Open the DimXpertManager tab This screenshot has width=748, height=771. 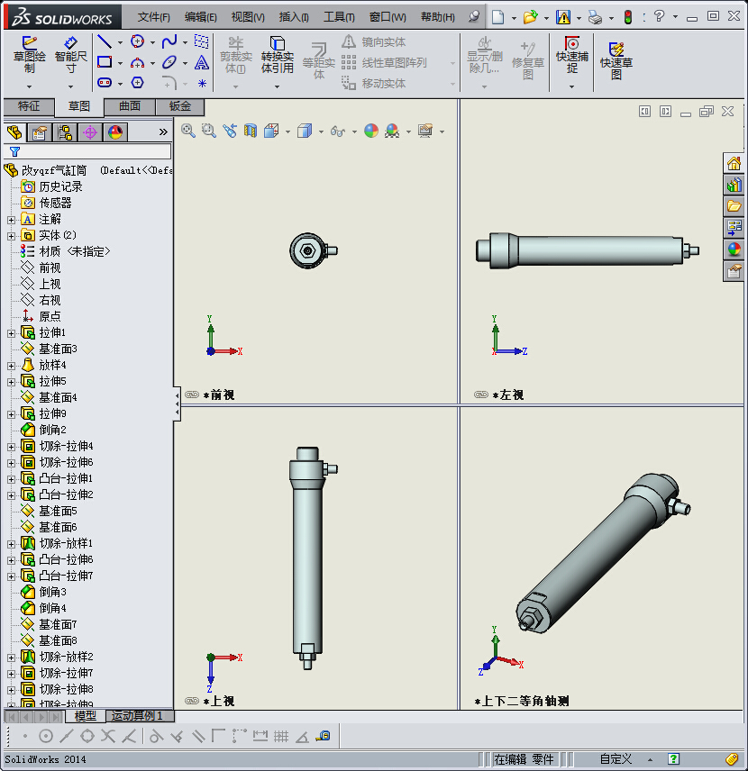[90, 132]
